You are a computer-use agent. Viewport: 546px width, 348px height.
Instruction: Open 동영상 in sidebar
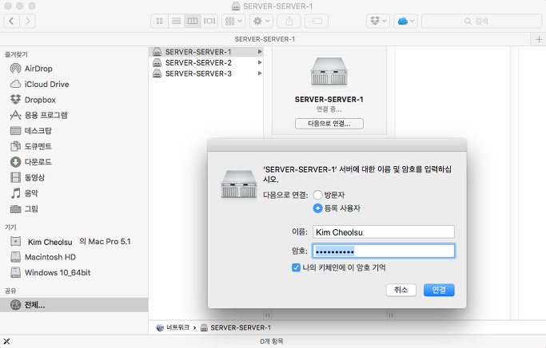click(x=27, y=178)
